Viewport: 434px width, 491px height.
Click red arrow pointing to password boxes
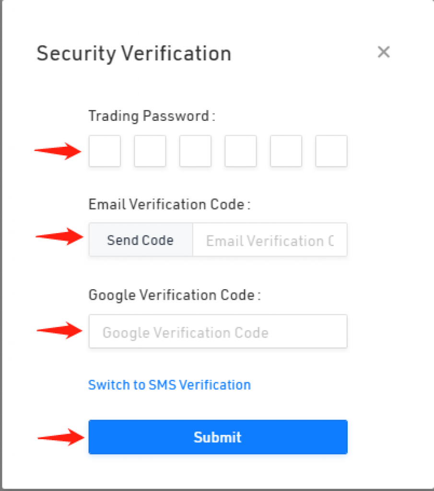point(58,151)
